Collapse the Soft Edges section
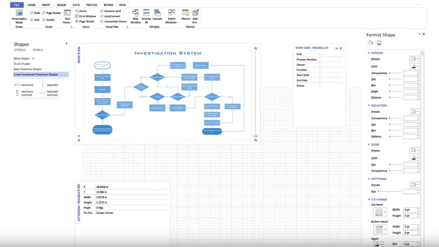 369,179
